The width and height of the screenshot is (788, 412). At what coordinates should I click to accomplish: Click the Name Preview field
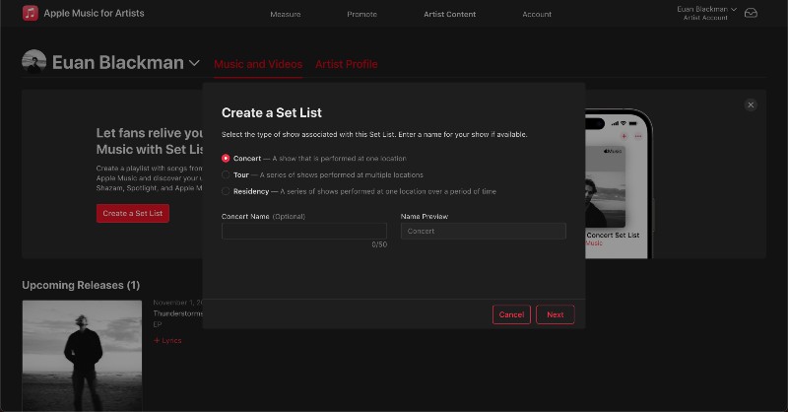click(484, 231)
